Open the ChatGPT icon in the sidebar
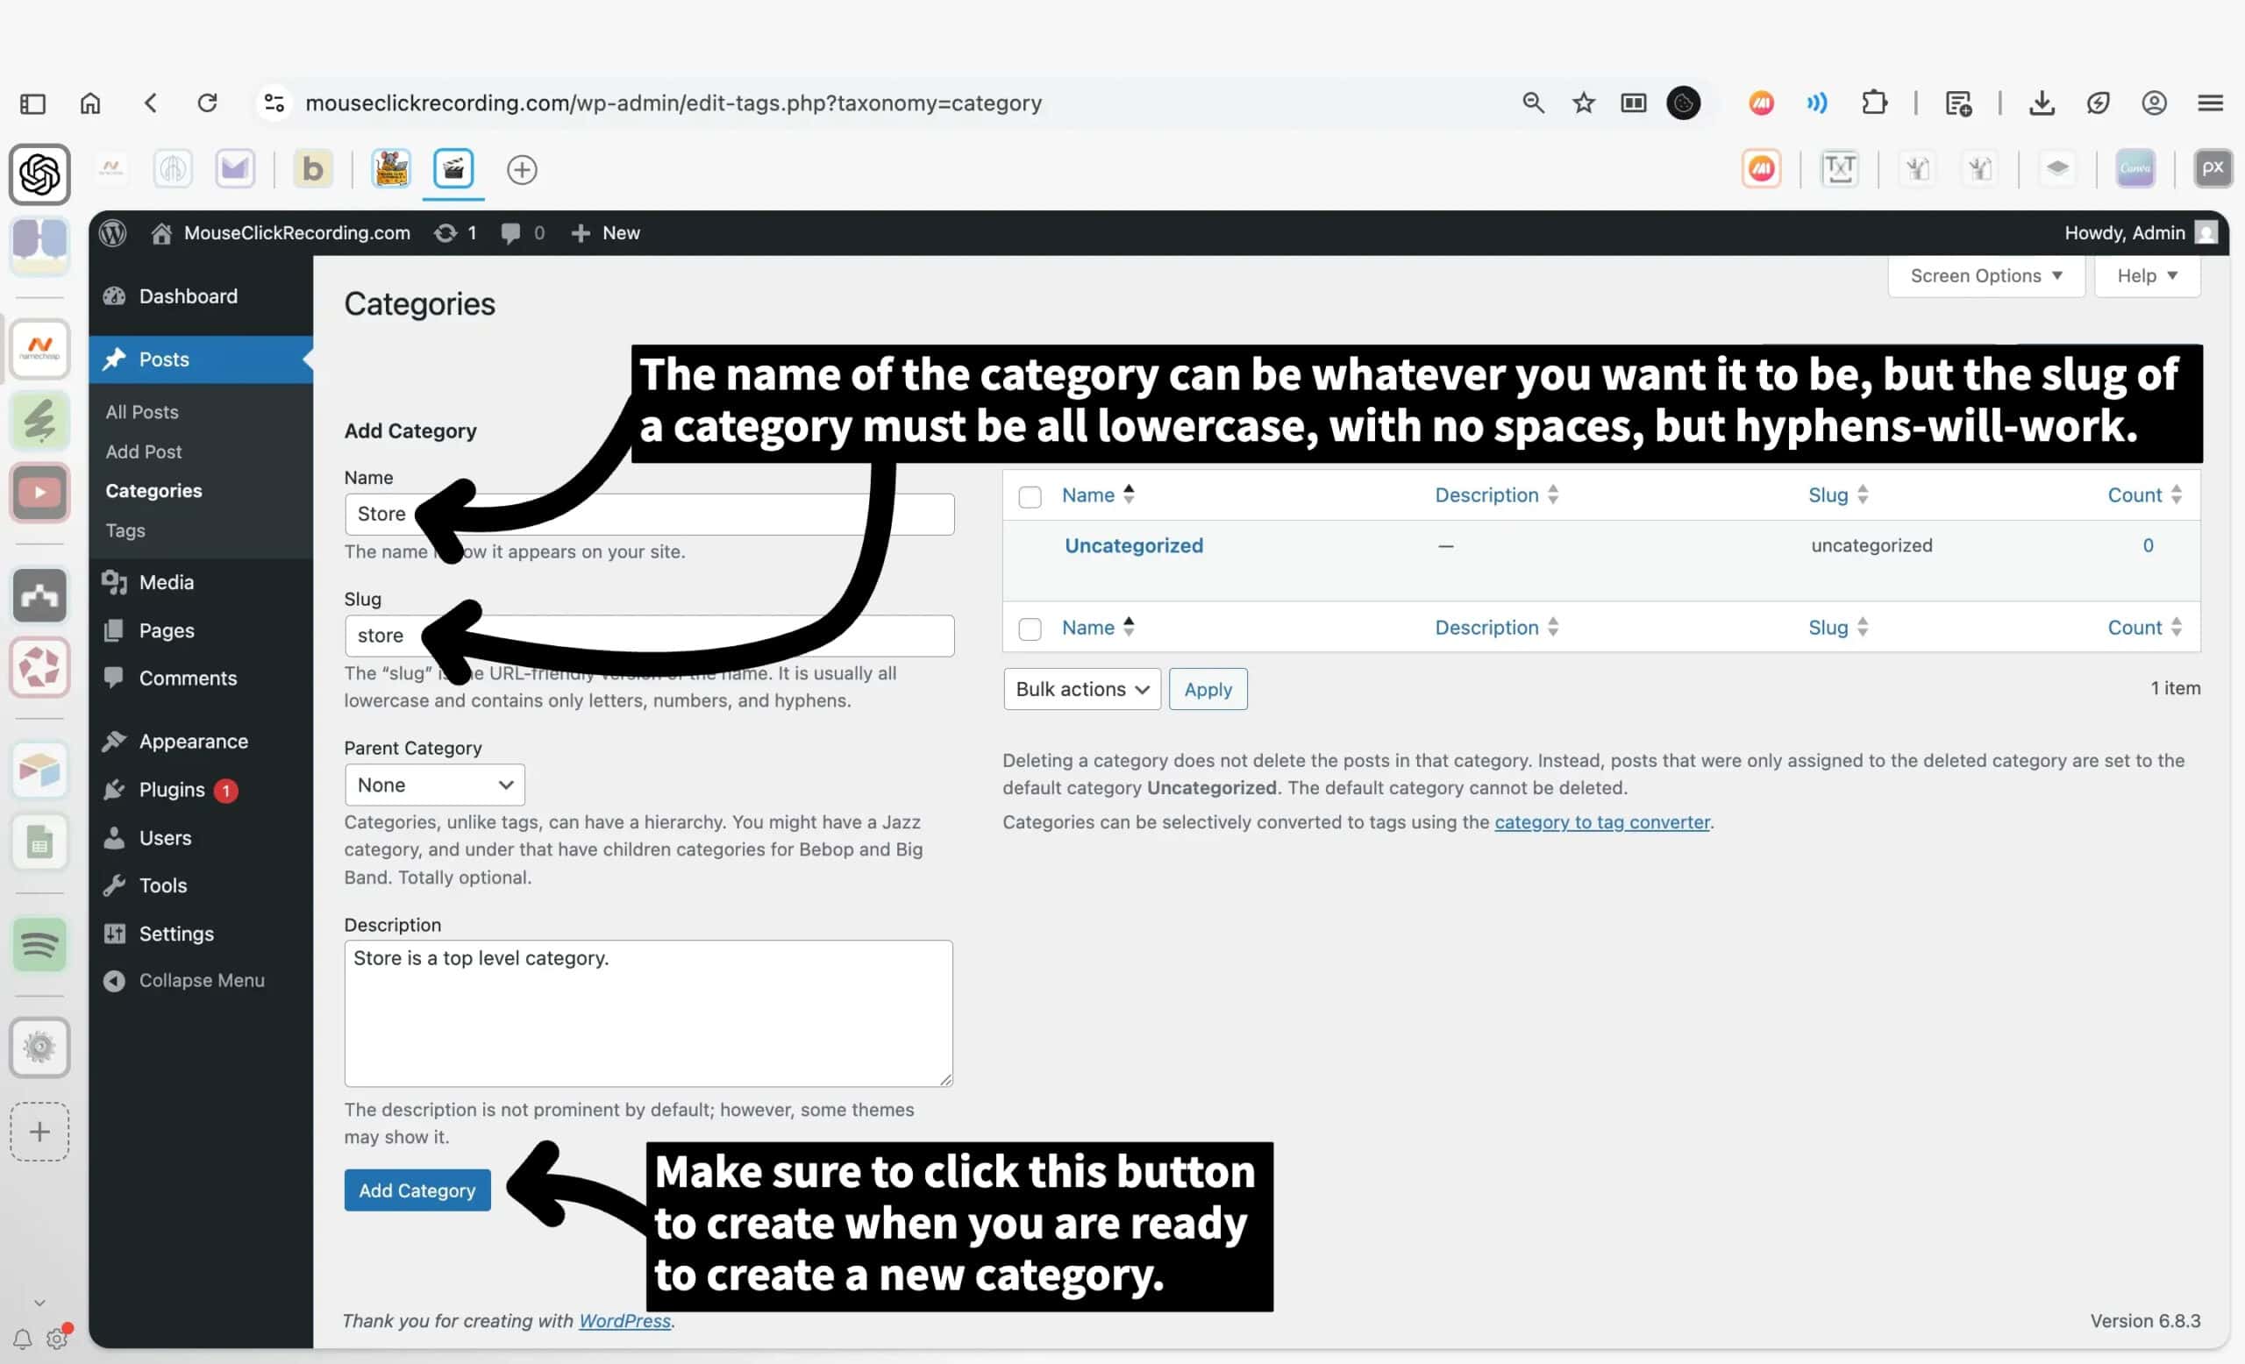This screenshot has width=2245, height=1364. (x=39, y=173)
